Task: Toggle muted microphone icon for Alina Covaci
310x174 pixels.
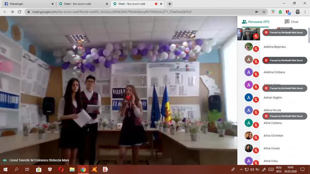Action: (x=256, y=150)
